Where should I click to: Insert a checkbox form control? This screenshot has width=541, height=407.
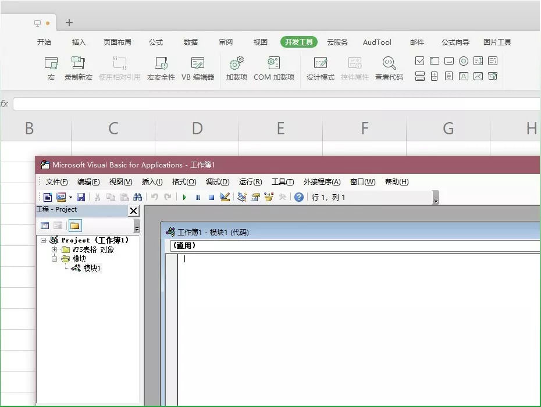pos(420,60)
